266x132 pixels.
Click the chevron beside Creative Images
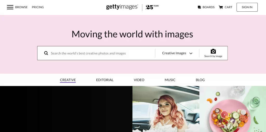(191, 53)
